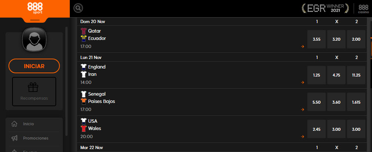Click the Inicio home icon

15,124
